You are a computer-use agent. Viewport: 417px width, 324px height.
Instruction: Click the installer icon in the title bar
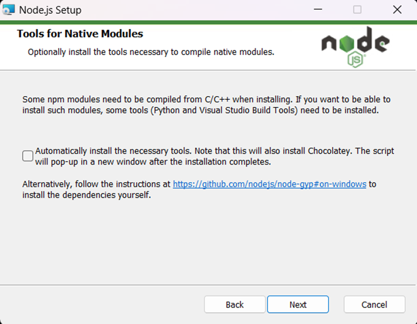[8, 10]
